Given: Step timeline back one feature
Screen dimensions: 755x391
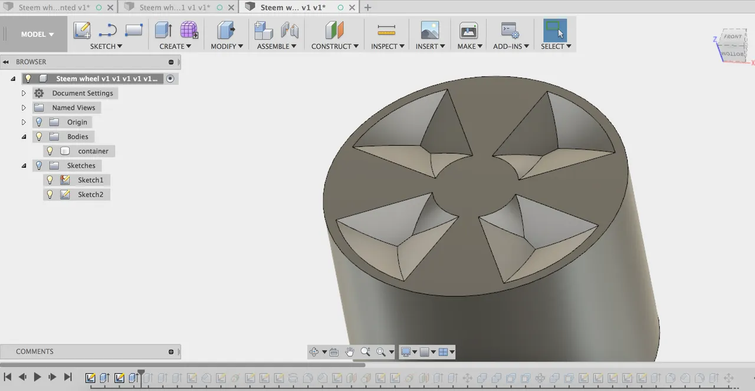Looking at the screenshot, I should click(x=22, y=377).
